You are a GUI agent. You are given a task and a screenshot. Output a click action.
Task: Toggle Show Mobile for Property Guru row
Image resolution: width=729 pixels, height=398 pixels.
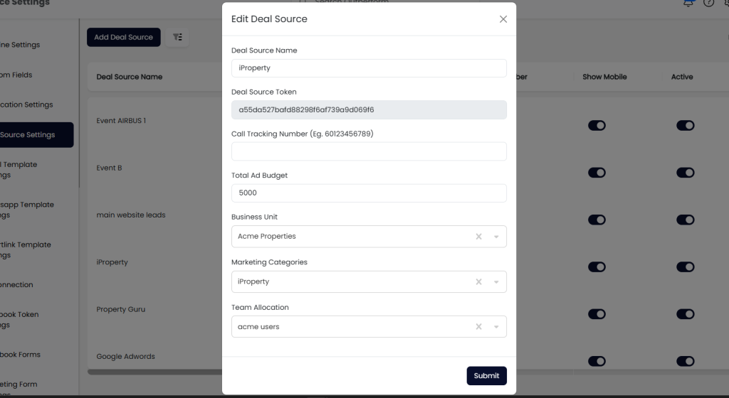[597, 314]
